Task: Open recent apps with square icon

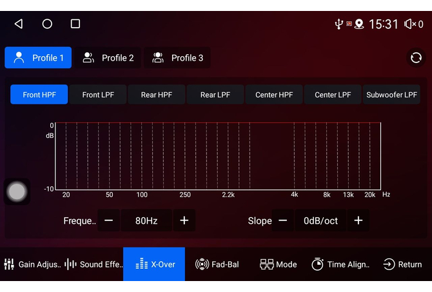Action: click(75, 24)
